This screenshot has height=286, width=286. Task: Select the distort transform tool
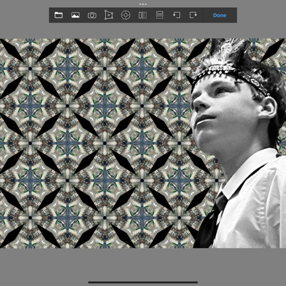pyautogui.click(x=109, y=15)
